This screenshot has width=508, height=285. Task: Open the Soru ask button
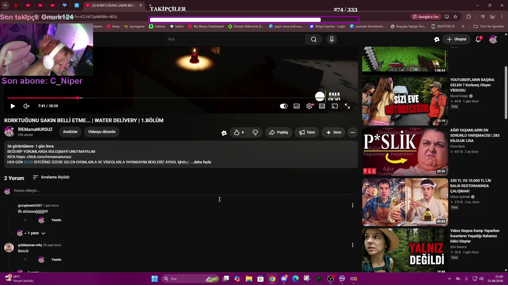click(333, 133)
